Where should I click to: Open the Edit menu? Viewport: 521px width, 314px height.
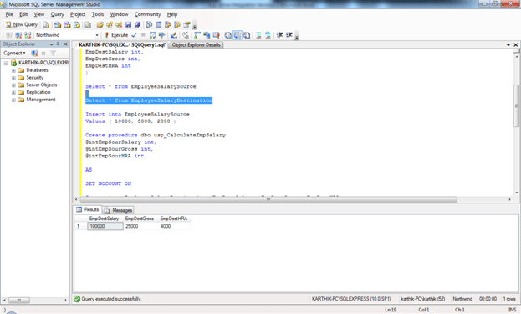(23, 14)
